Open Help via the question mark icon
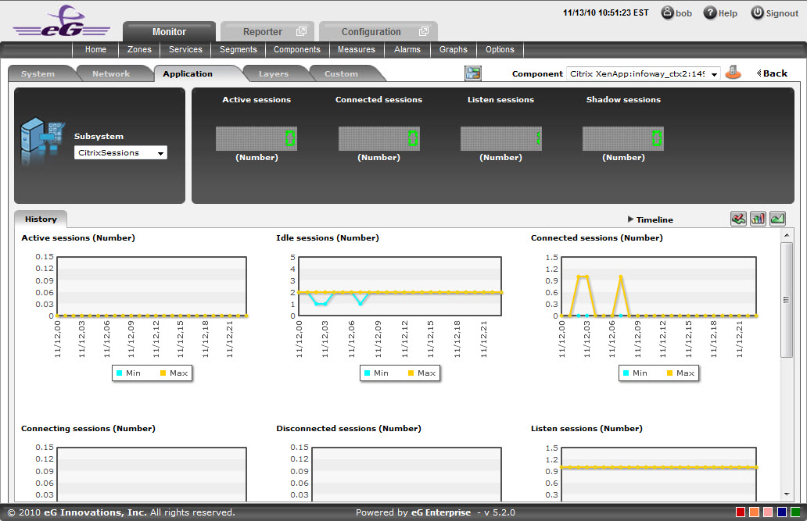This screenshot has height=521, width=807. [x=710, y=12]
